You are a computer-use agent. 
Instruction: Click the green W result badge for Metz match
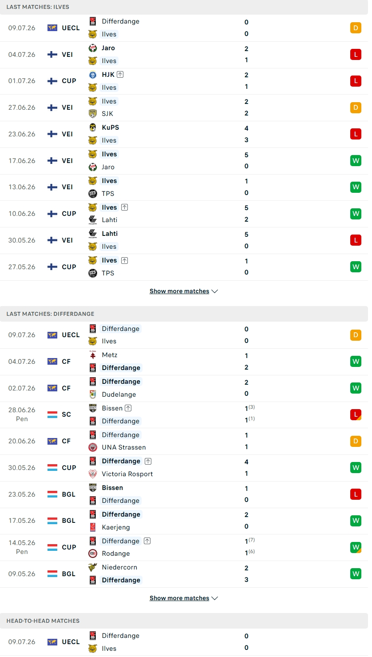(356, 362)
